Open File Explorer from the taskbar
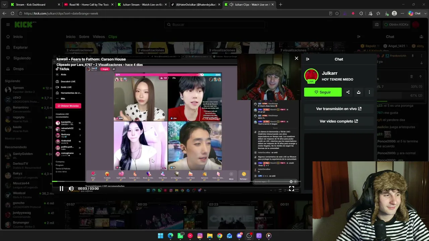The height and width of the screenshot is (241, 429). (x=210, y=236)
